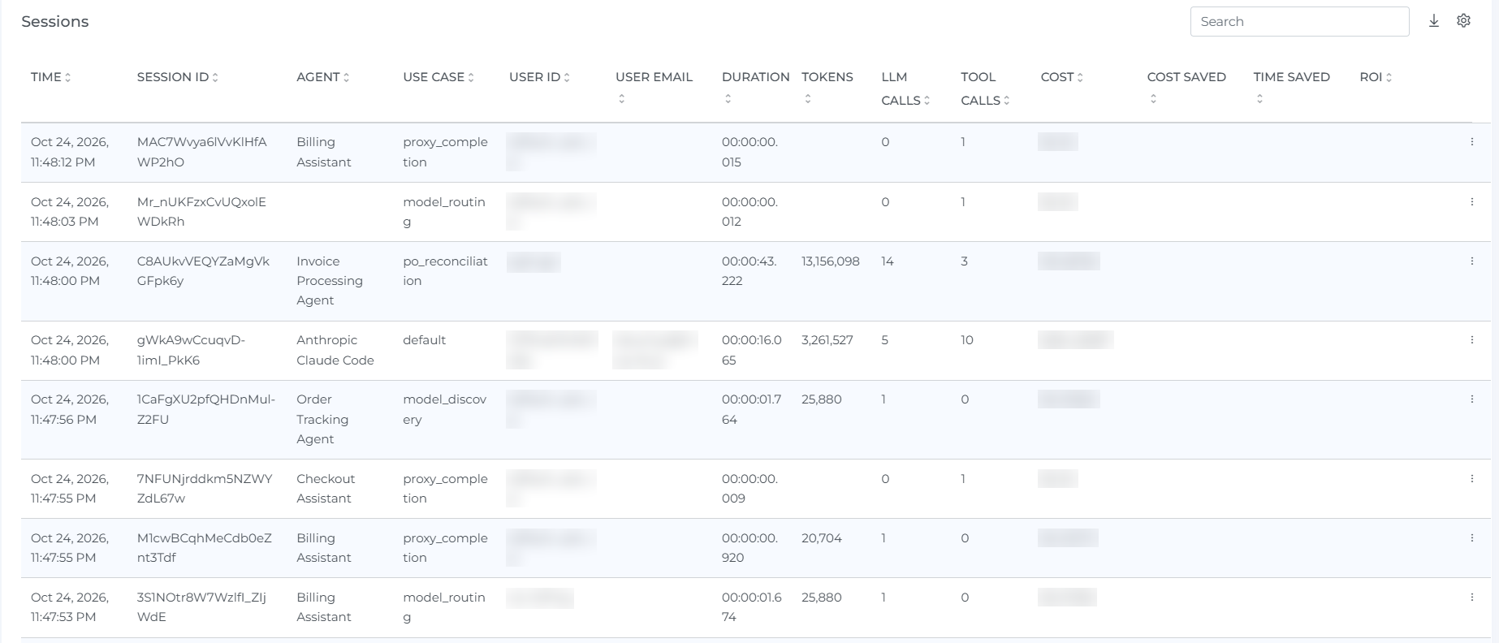
Task: Select session ID 1CaFgXU2pfQHDnMuI-Z2FU
Action: point(206,409)
